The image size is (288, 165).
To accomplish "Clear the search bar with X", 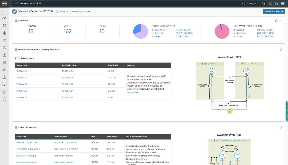I will [x=242, y=4].
